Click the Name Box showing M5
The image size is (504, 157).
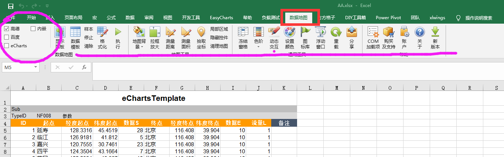[x=18, y=67]
